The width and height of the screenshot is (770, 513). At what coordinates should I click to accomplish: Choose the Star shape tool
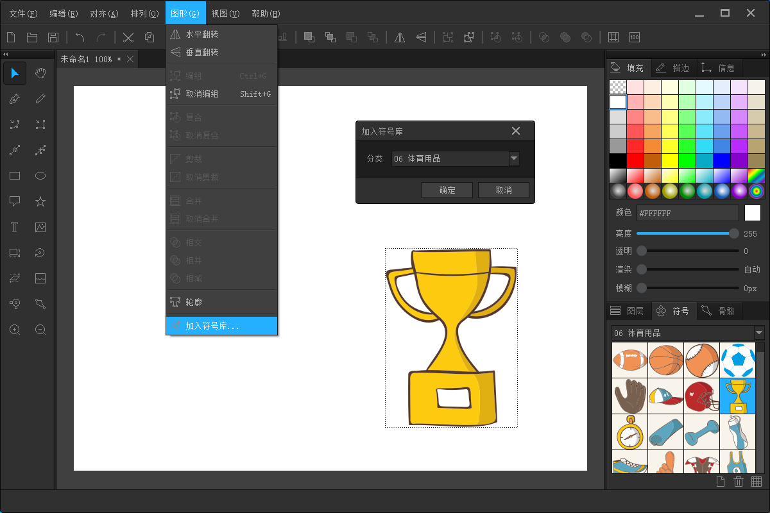pyautogui.click(x=40, y=201)
